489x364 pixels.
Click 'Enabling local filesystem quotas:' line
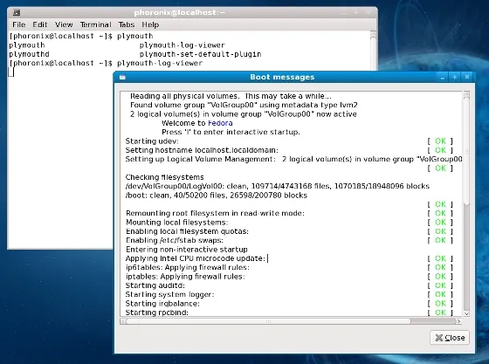pos(187,231)
